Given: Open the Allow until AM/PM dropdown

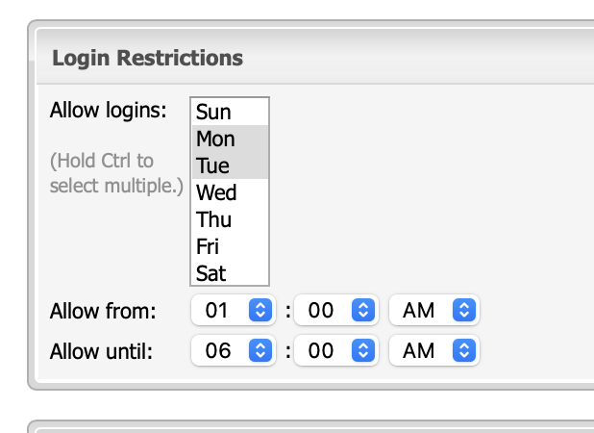Looking at the screenshot, I should [x=433, y=351].
